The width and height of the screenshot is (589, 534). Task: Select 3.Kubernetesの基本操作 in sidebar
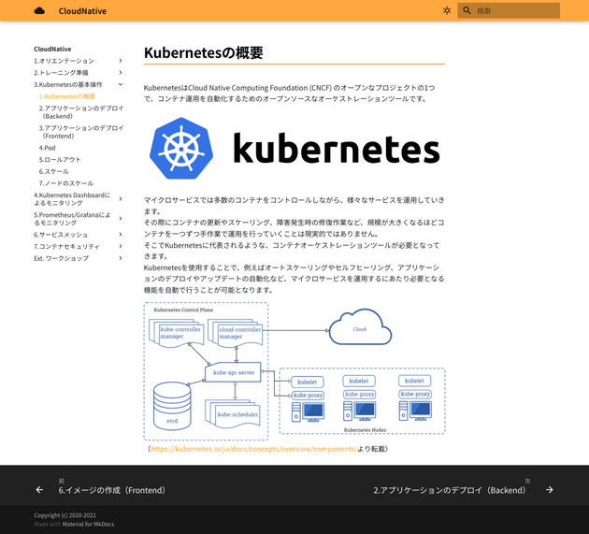pyautogui.click(x=68, y=84)
